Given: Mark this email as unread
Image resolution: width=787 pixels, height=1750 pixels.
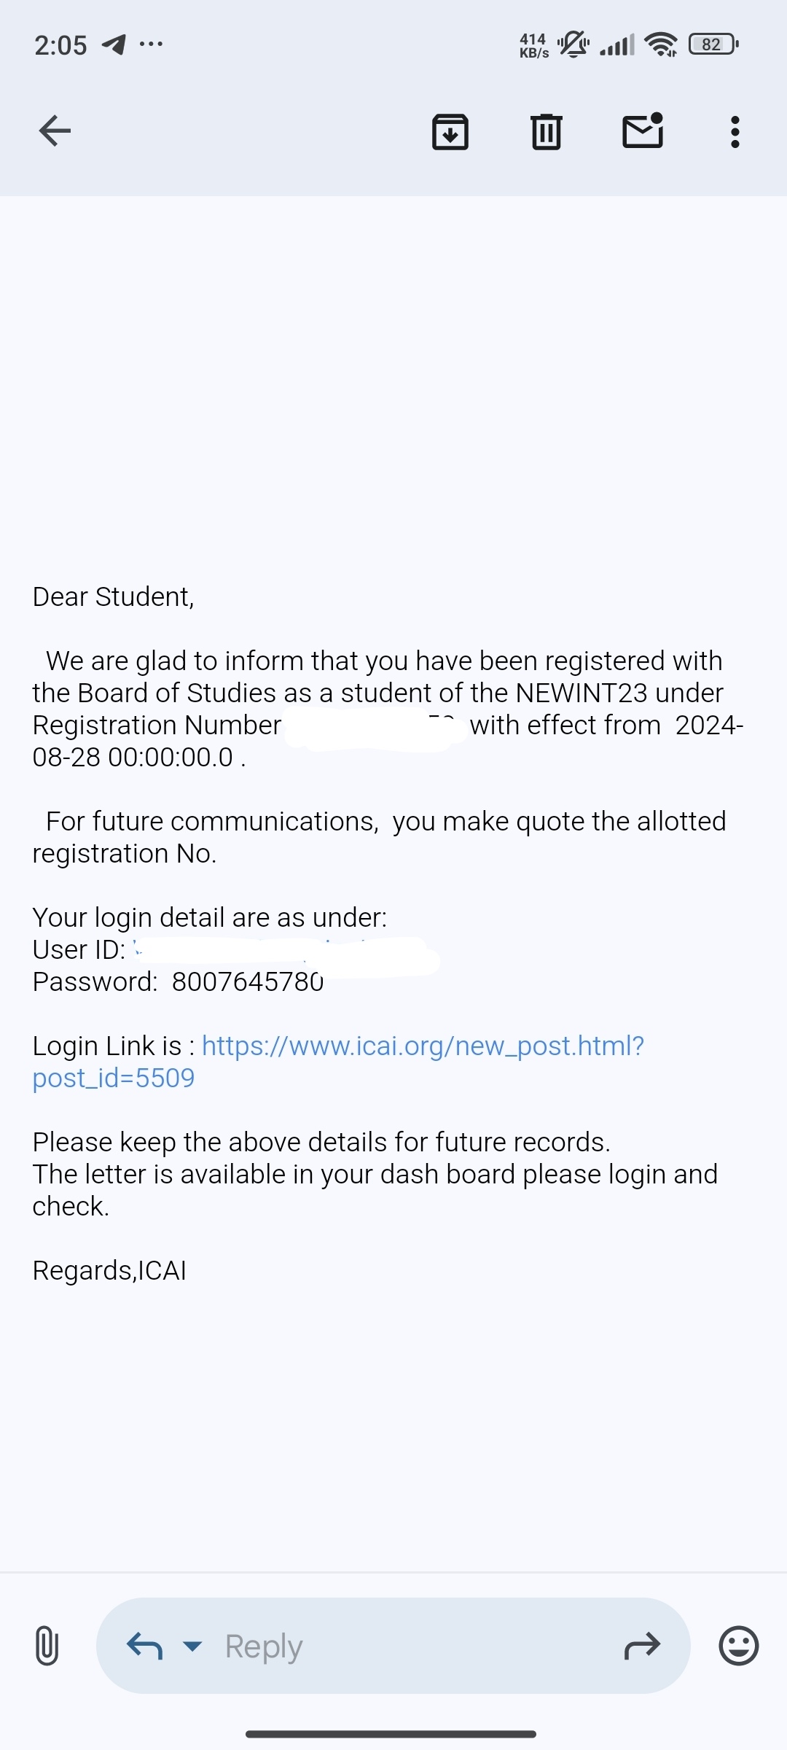Looking at the screenshot, I should [643, 131].
